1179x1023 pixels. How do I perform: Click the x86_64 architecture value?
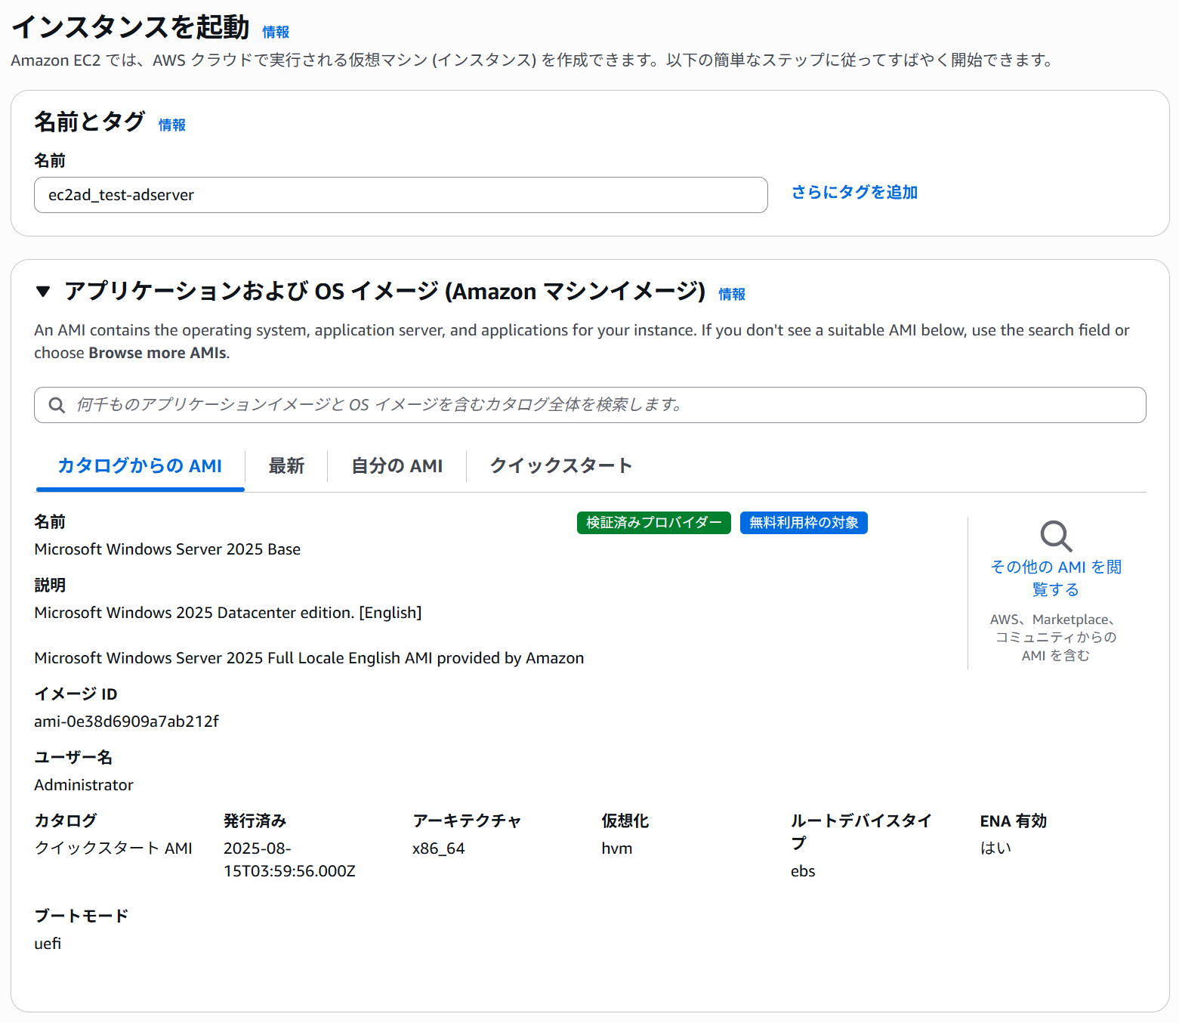[438, 848]
